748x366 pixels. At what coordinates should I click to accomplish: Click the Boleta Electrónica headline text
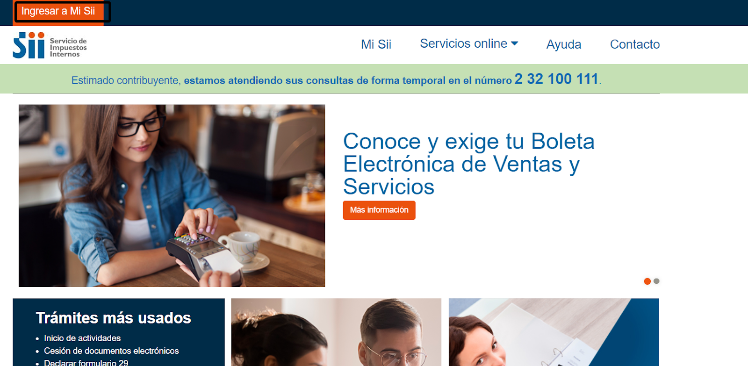[468, 164]
